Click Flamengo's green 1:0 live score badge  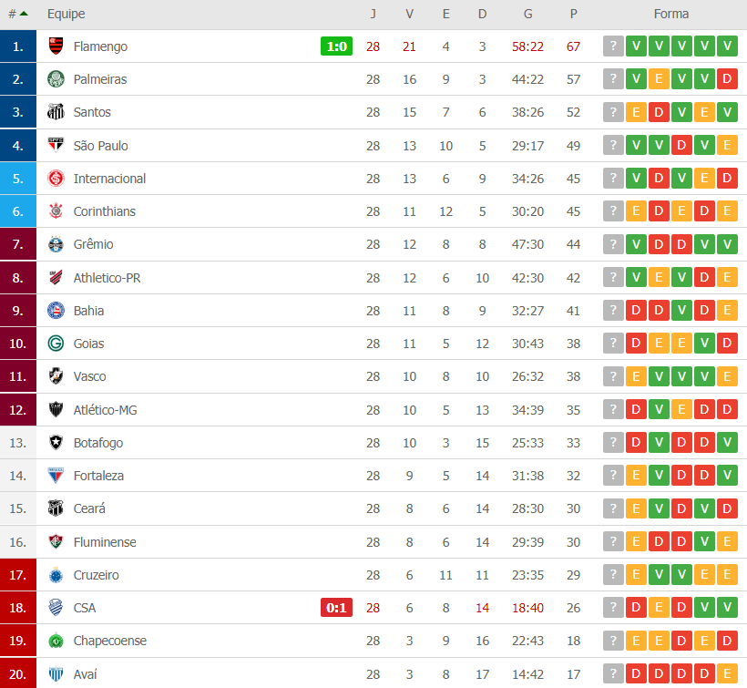point(336,46)
